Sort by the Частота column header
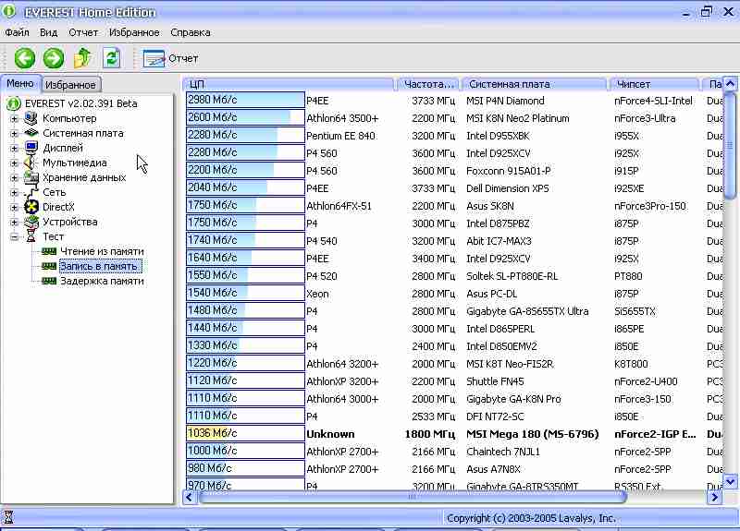This screenshot has height=531, width=740. coord(428,84)
